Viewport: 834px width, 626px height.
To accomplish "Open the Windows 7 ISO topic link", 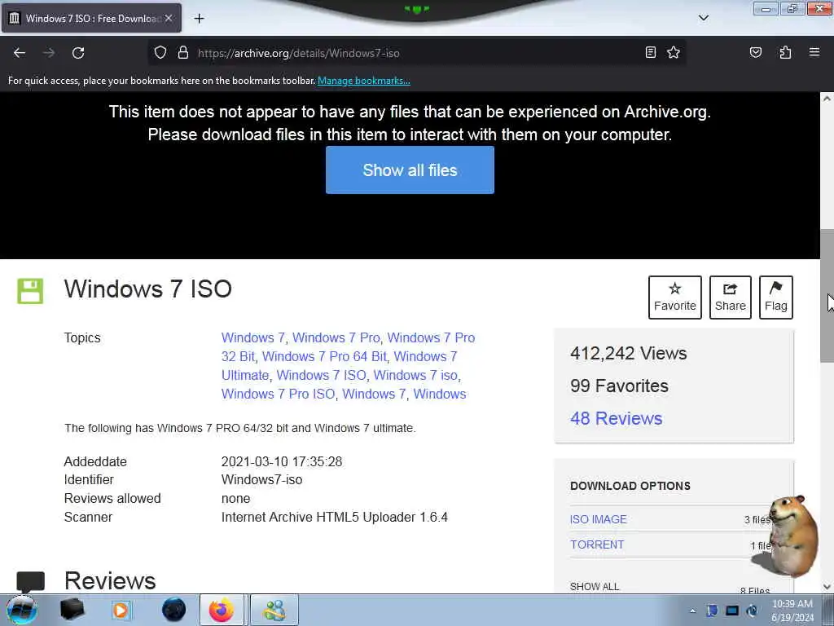I will pos(321,375).
